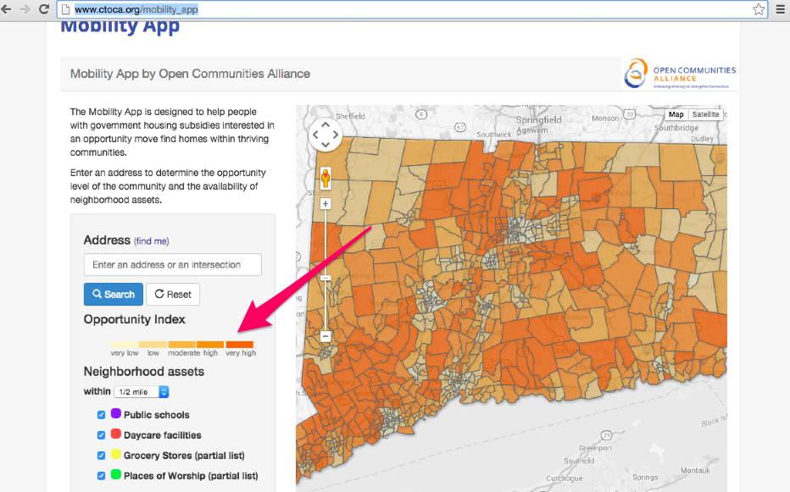This screenshot has height=492, width=790.
Task: Click the blue Search button
Action: coord(114,294)
